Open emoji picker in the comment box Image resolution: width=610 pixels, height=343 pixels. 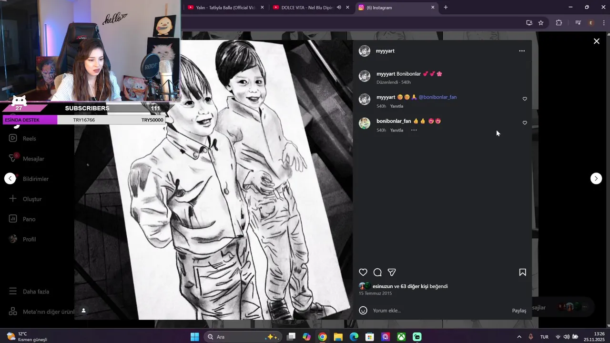point(363,311)
